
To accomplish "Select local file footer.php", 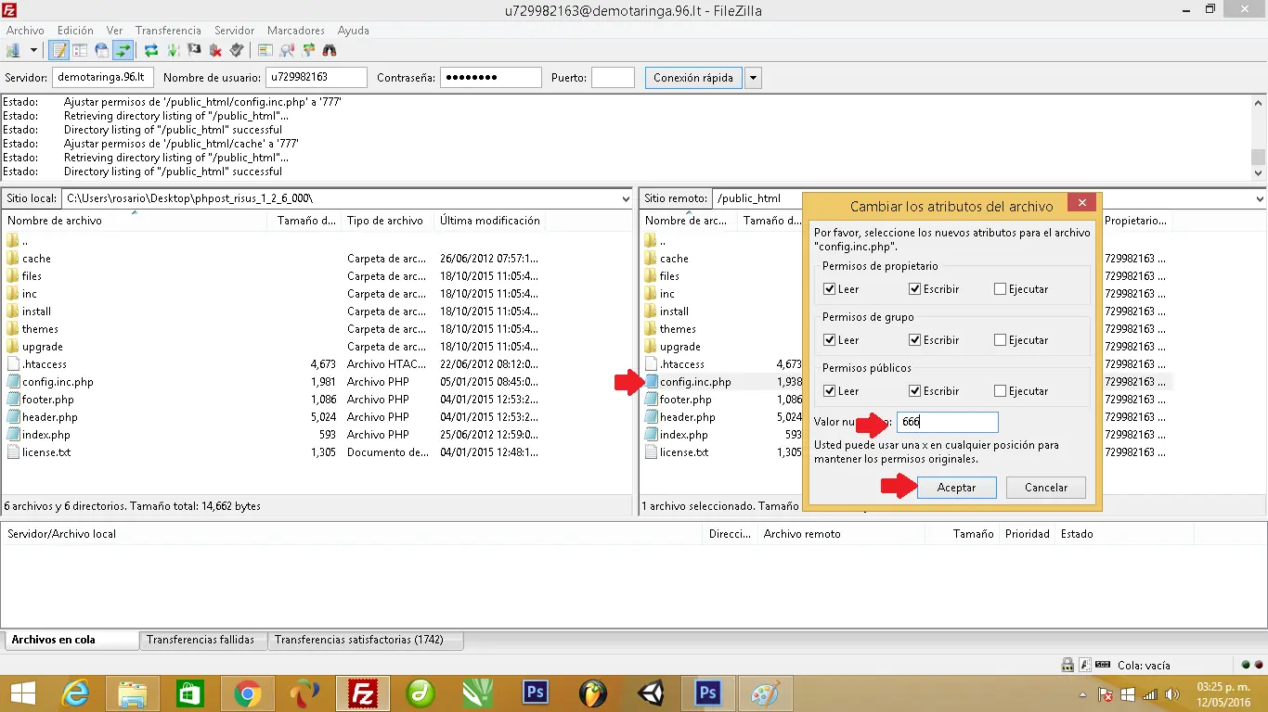I will tap(48, 400).
